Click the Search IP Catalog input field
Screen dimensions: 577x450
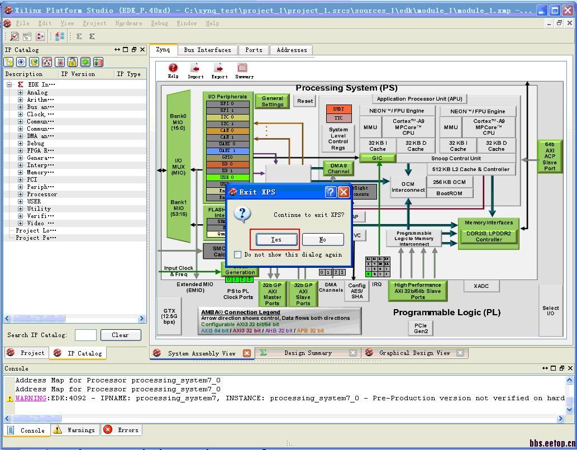point(85,335)
